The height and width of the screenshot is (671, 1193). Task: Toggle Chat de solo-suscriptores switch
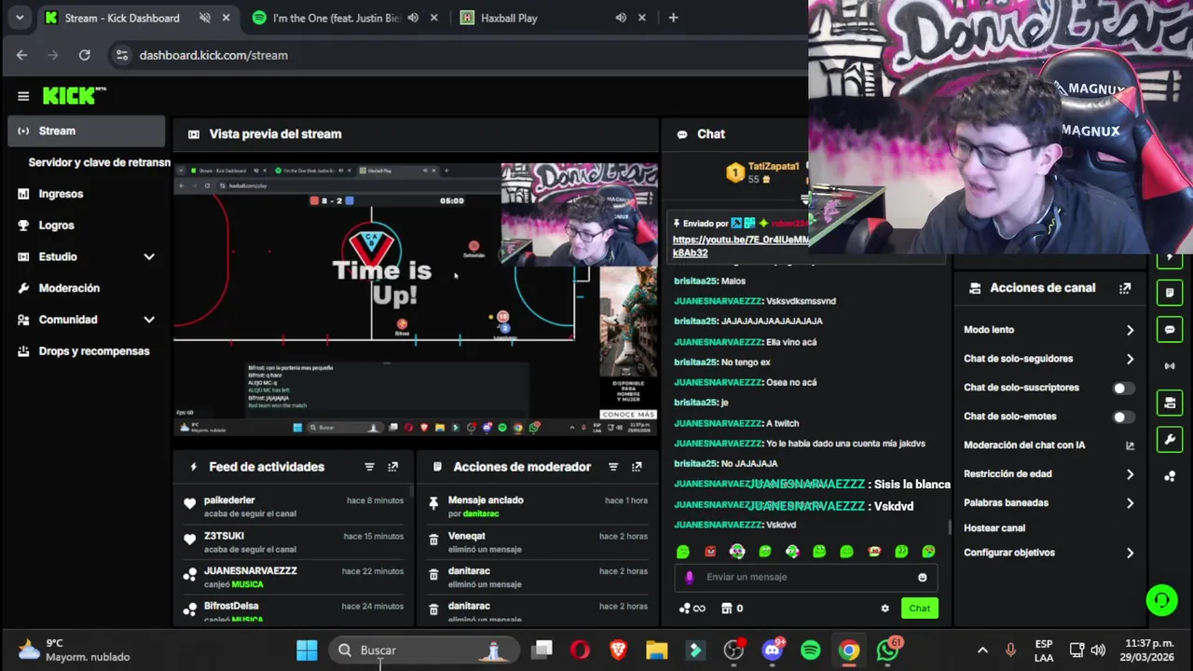click(x=1124, y=388)
